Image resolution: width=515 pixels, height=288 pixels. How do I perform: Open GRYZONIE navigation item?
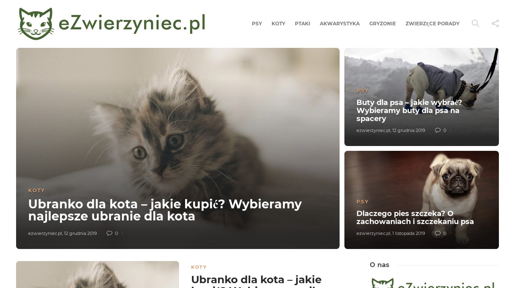click(x=383, y=24)
